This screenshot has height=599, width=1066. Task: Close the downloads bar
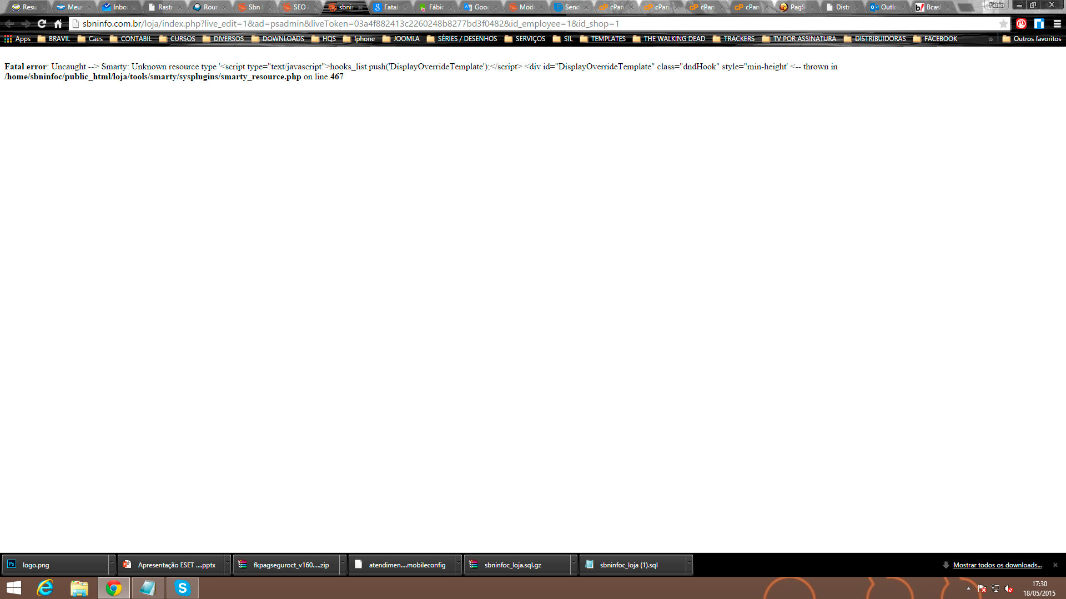tap(1055, 565)
